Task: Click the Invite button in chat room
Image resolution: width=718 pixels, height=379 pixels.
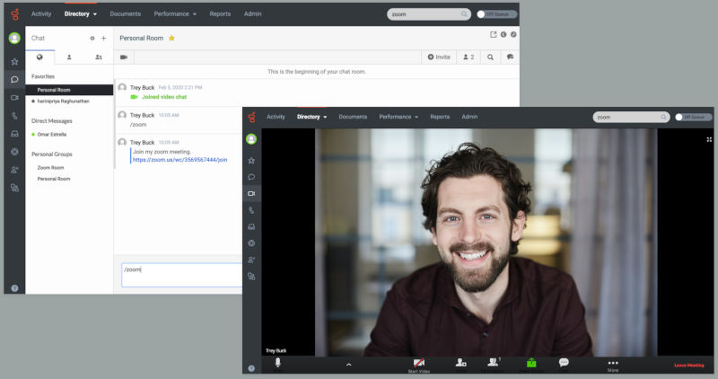Action: tap(437, 57)
